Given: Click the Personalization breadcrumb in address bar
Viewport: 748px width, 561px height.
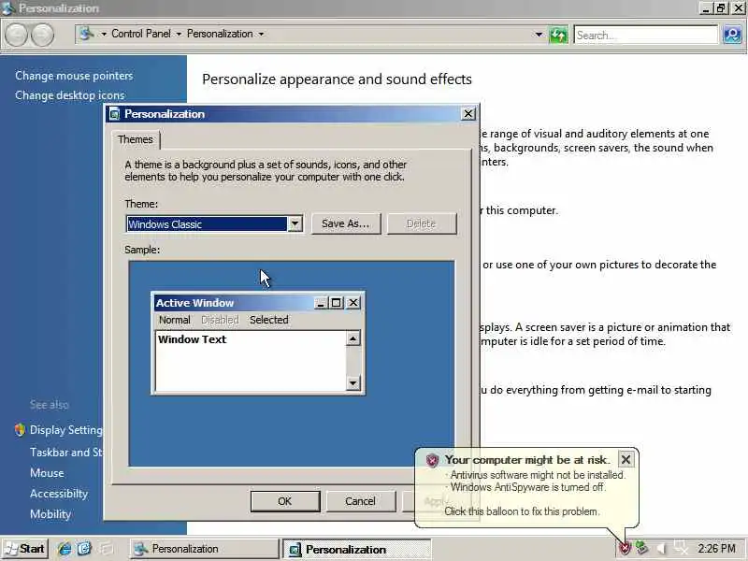Looking at the screenshot, I should [220, 34].
